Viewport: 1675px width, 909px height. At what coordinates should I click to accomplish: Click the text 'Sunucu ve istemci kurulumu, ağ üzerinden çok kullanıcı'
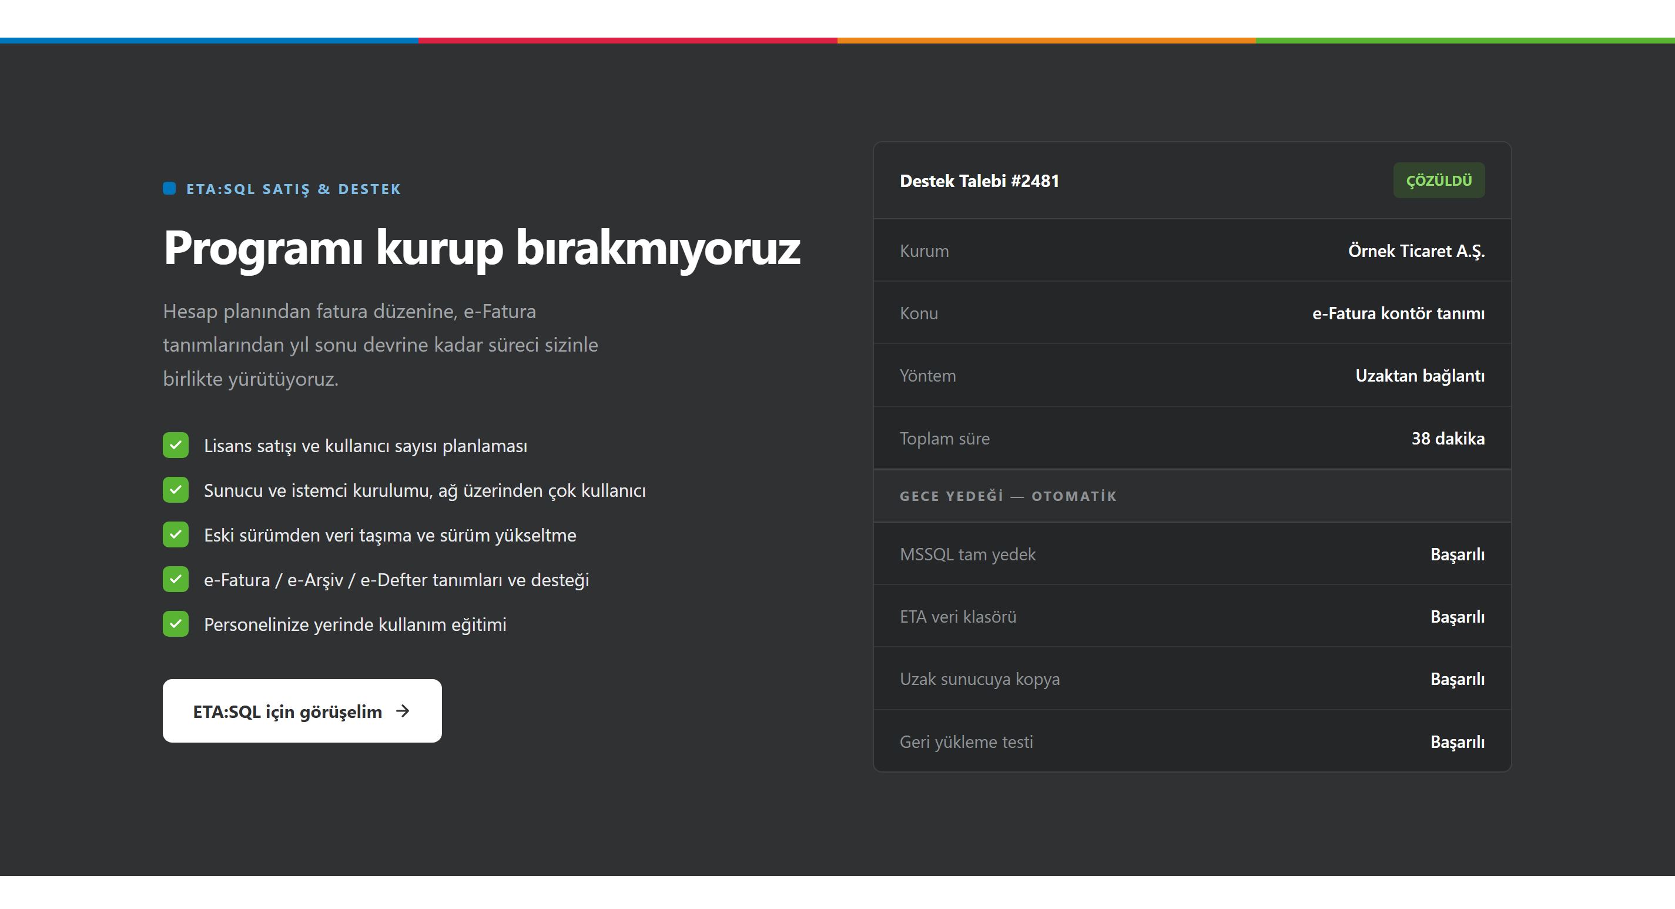pos(424,490)
